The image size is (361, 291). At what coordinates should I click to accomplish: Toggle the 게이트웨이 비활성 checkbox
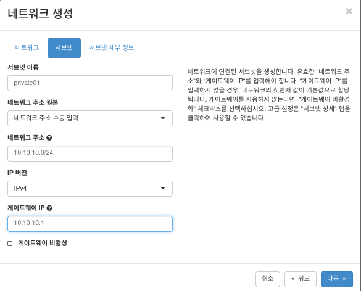10,244
